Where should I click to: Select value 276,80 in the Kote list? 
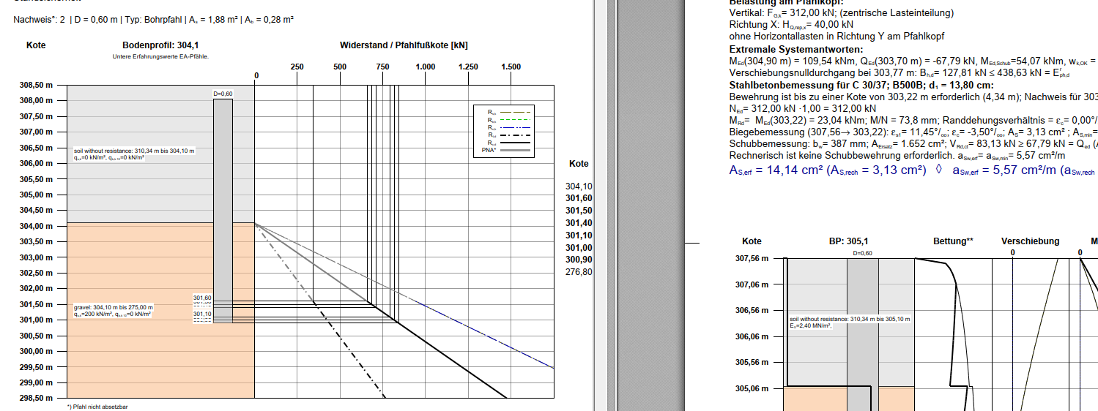579,272
